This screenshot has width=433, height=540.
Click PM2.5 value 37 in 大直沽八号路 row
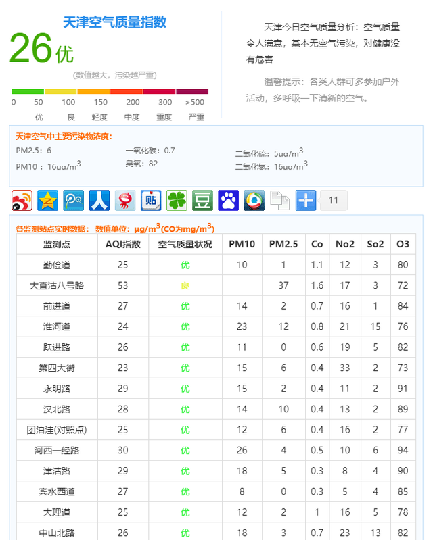point(283,285)
